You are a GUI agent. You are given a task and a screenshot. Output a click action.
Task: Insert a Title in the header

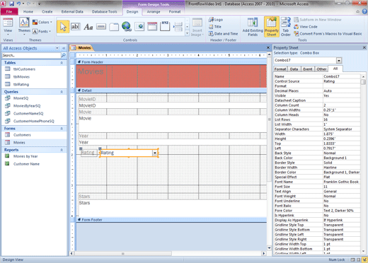(215, 27)
